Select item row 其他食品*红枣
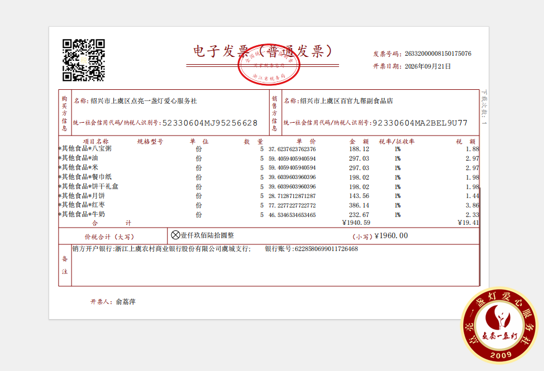The image size is (544, 371). [x=269, y=205]
